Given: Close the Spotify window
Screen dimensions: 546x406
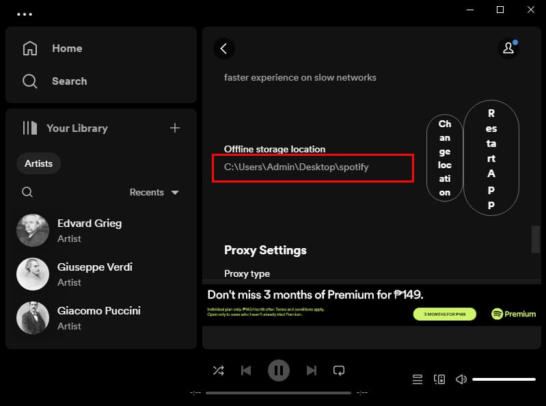Looking at the screenshot, I should coord(531,10).
